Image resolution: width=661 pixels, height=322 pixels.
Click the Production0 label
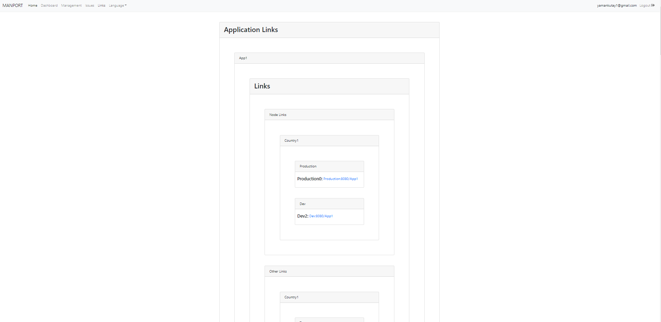310,179
